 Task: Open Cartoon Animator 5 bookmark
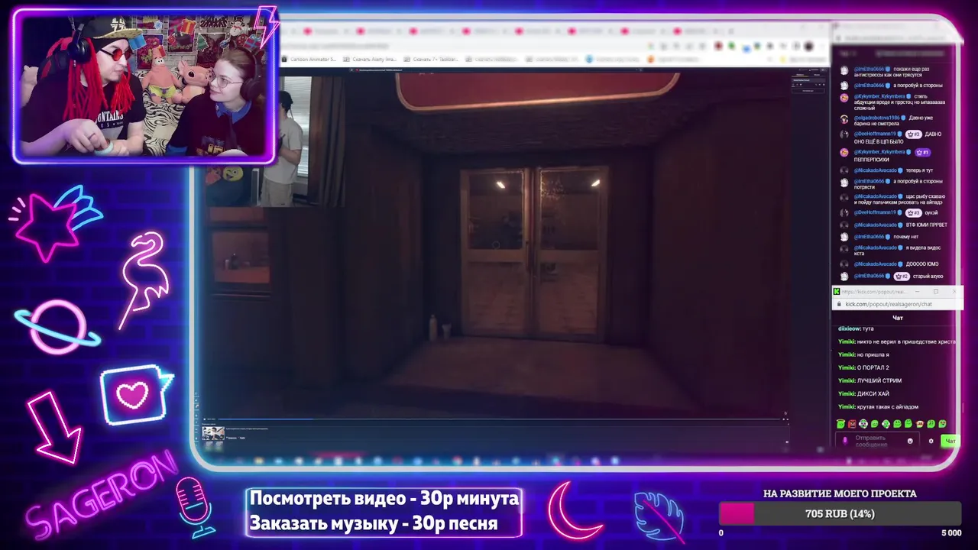[309, 59]
